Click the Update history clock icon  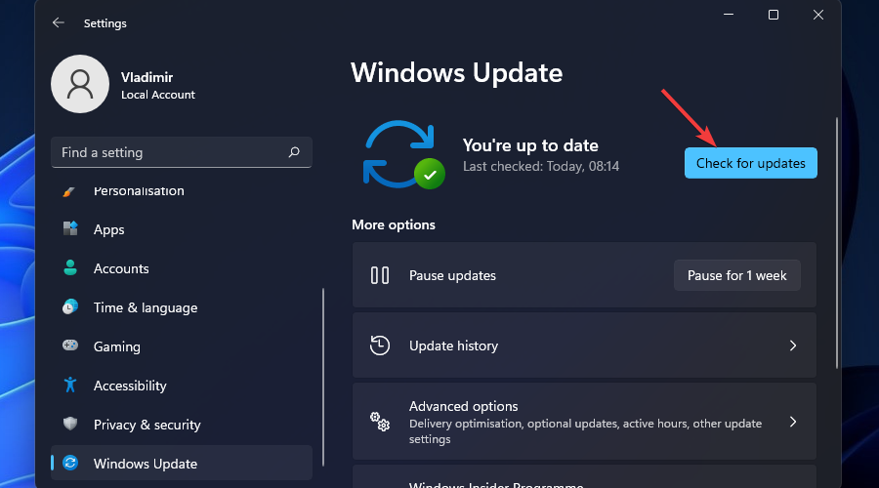pyautogui.click(x=380, y=346)
